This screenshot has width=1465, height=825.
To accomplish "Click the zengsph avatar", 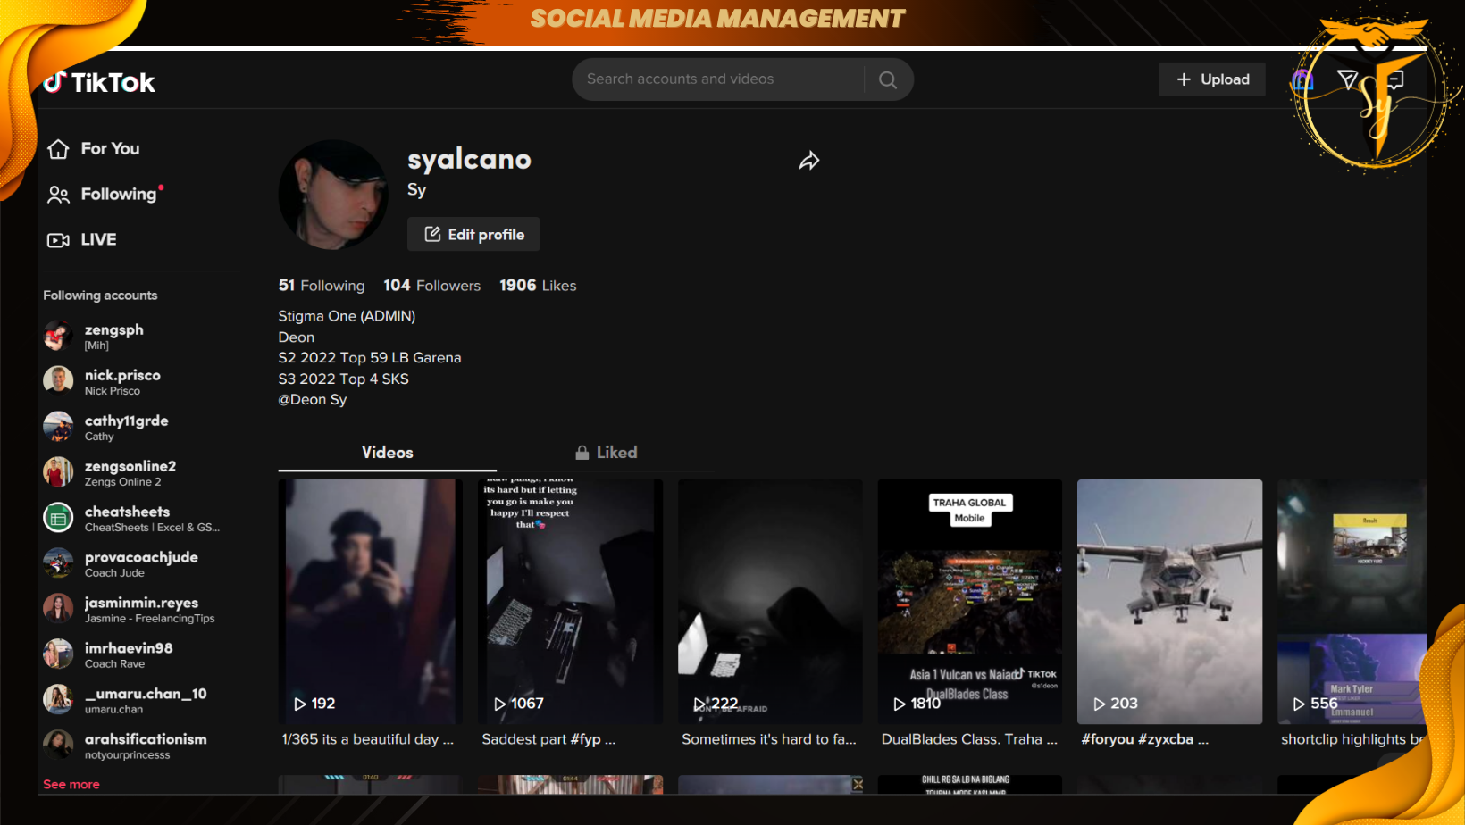I will (x=58, y=336).
